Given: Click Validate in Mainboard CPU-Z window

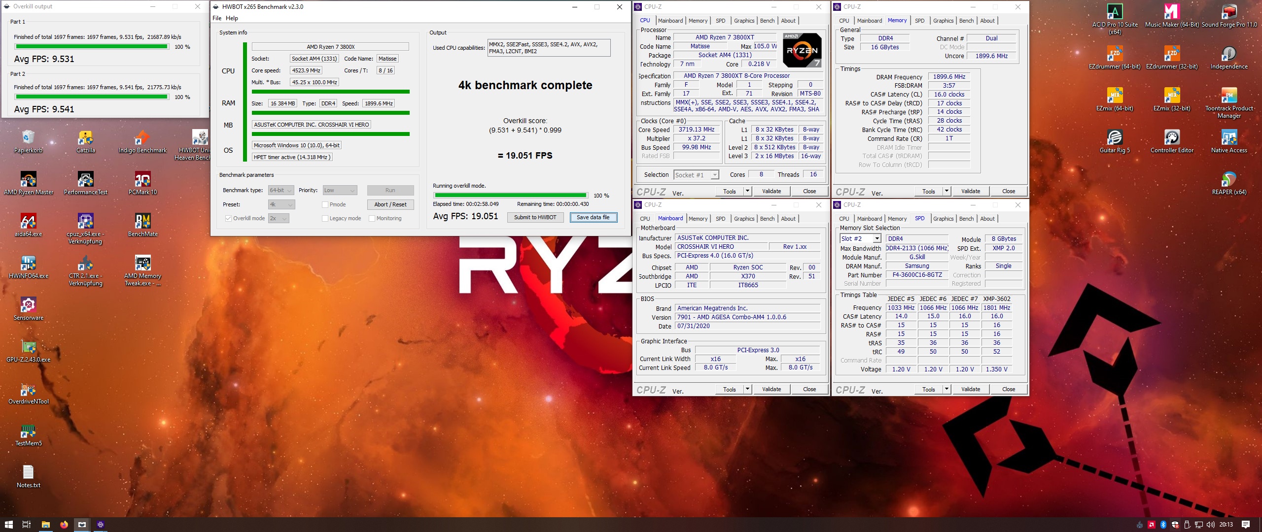Looking at the screenshot, I should pos(771,389).
